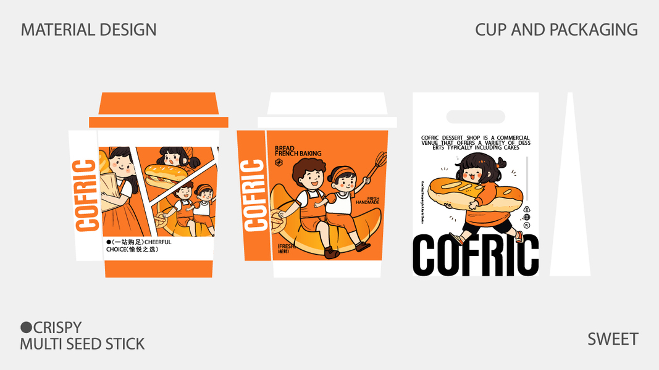Click the globe icon on the bag
Image resolution: width=659 pixels, height=370 pixels.
tap(527, 217)
